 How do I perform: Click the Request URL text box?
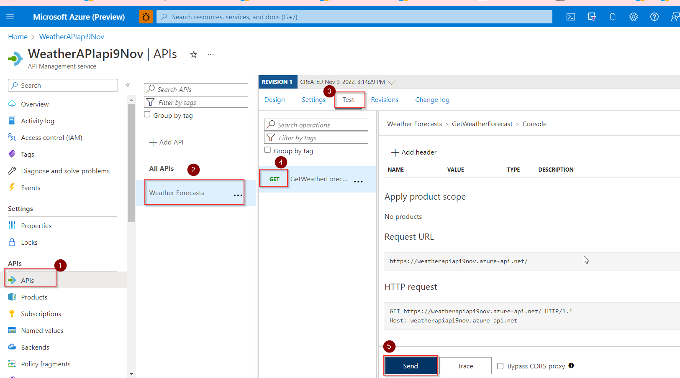532,261
